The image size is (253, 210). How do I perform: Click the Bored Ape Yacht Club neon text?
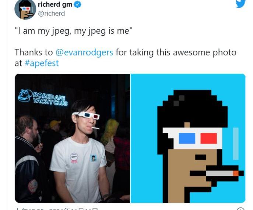tap(50, 98)
